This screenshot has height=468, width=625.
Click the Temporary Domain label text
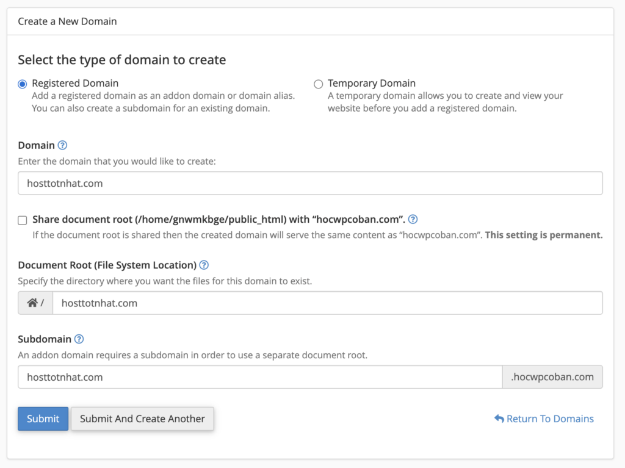pos(371,83)
